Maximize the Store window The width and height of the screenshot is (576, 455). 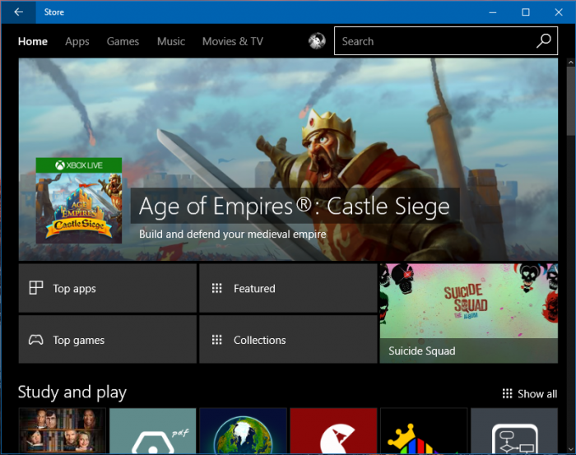[526, 12]
